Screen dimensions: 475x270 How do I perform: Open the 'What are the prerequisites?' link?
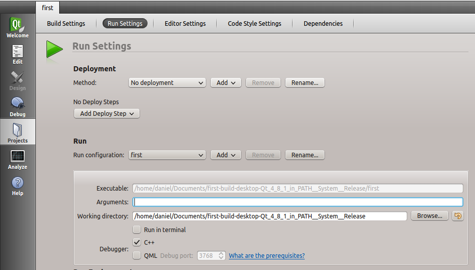click(266, 256)
